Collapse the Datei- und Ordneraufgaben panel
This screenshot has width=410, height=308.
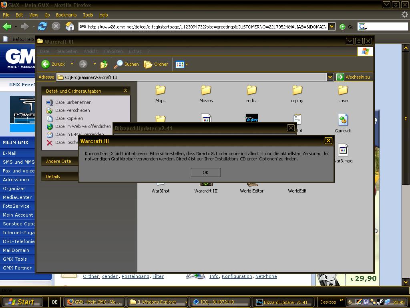click(125, 91)
